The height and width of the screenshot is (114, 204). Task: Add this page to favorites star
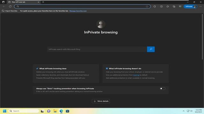coord(147,6)
